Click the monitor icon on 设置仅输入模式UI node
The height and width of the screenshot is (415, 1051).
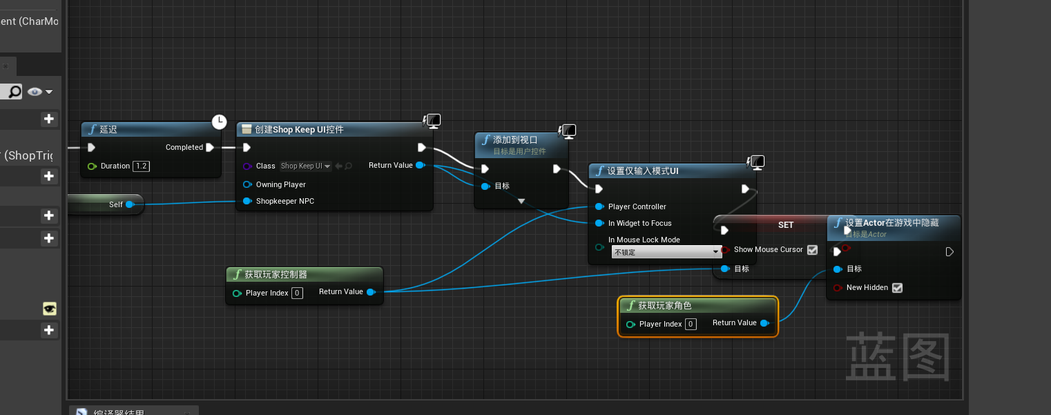[x=757, y=162]
